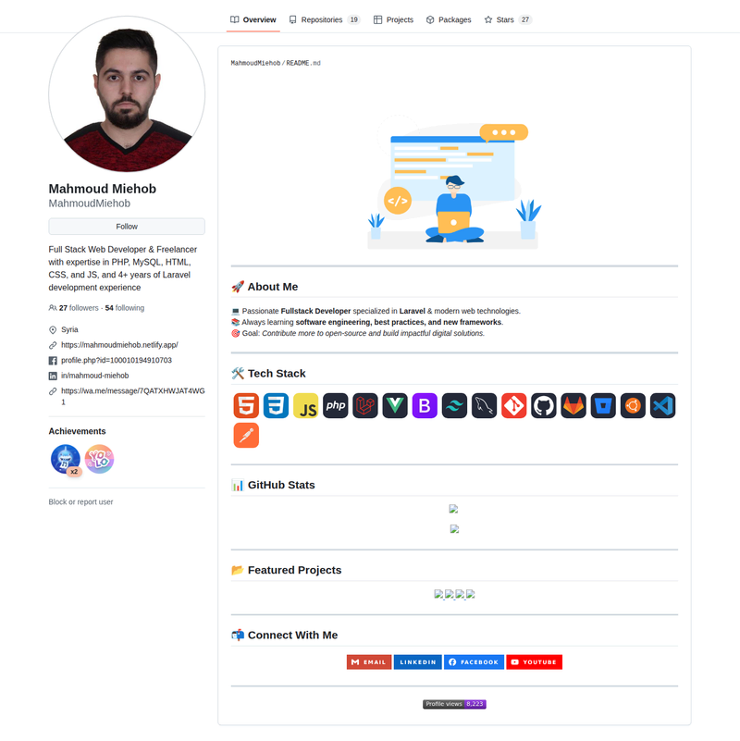The image size is (740, 741).
Task: Click the YouTube badge button
Action: (534, 662)
